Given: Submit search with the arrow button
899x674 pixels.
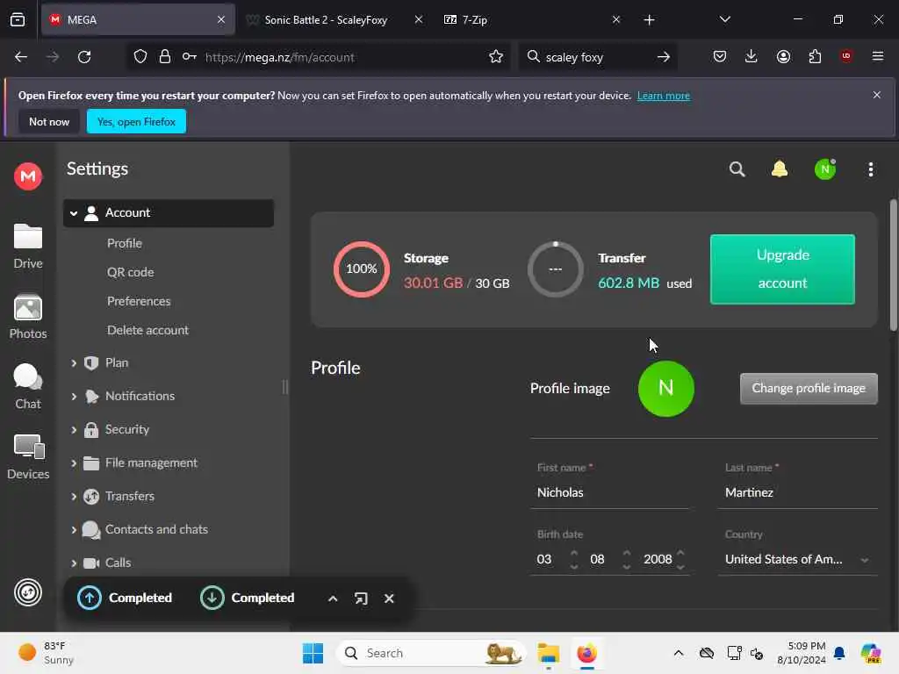Looking at the screenshot, I should click(664, 57).
